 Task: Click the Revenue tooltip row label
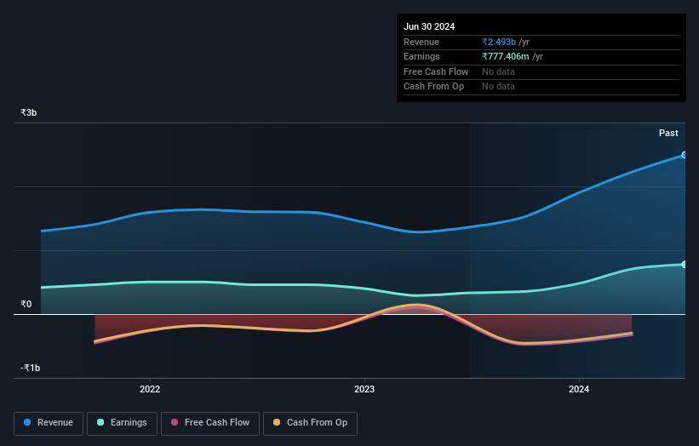coord(421,42)
